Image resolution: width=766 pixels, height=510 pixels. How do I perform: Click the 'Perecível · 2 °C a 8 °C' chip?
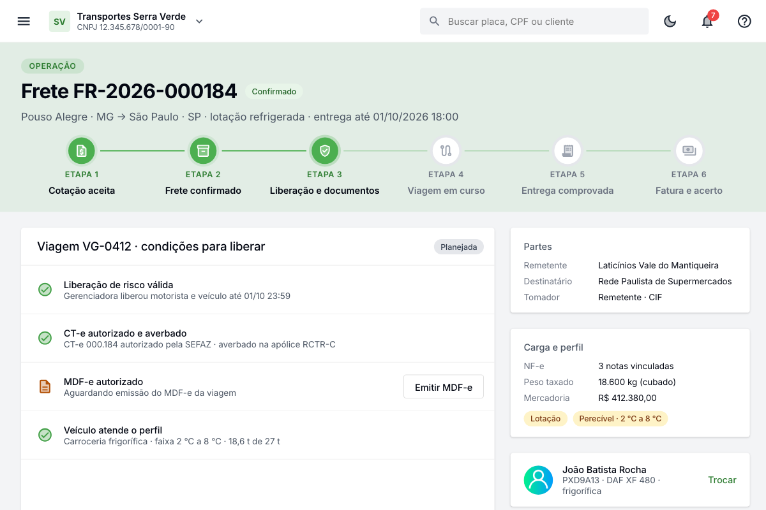(620, 419)
